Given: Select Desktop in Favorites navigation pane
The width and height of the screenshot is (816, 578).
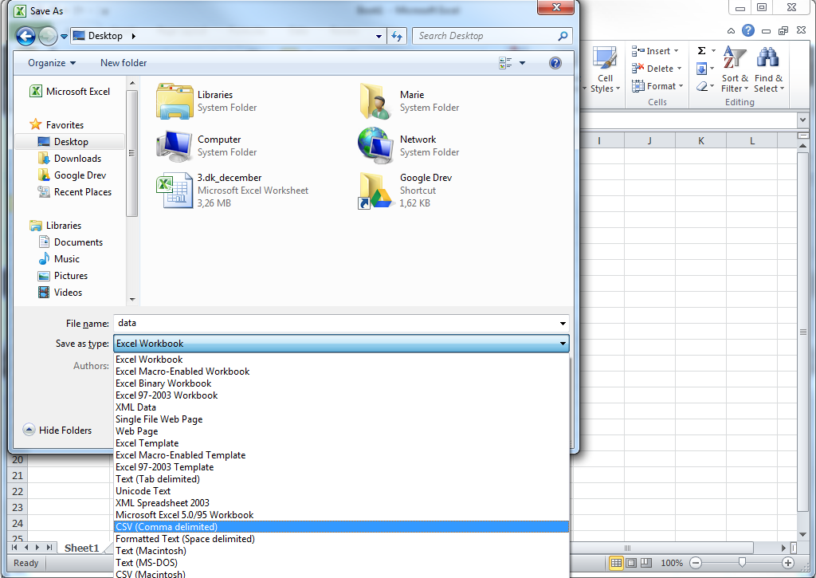Looking at the screenshot, I should [x=71, y=142].
